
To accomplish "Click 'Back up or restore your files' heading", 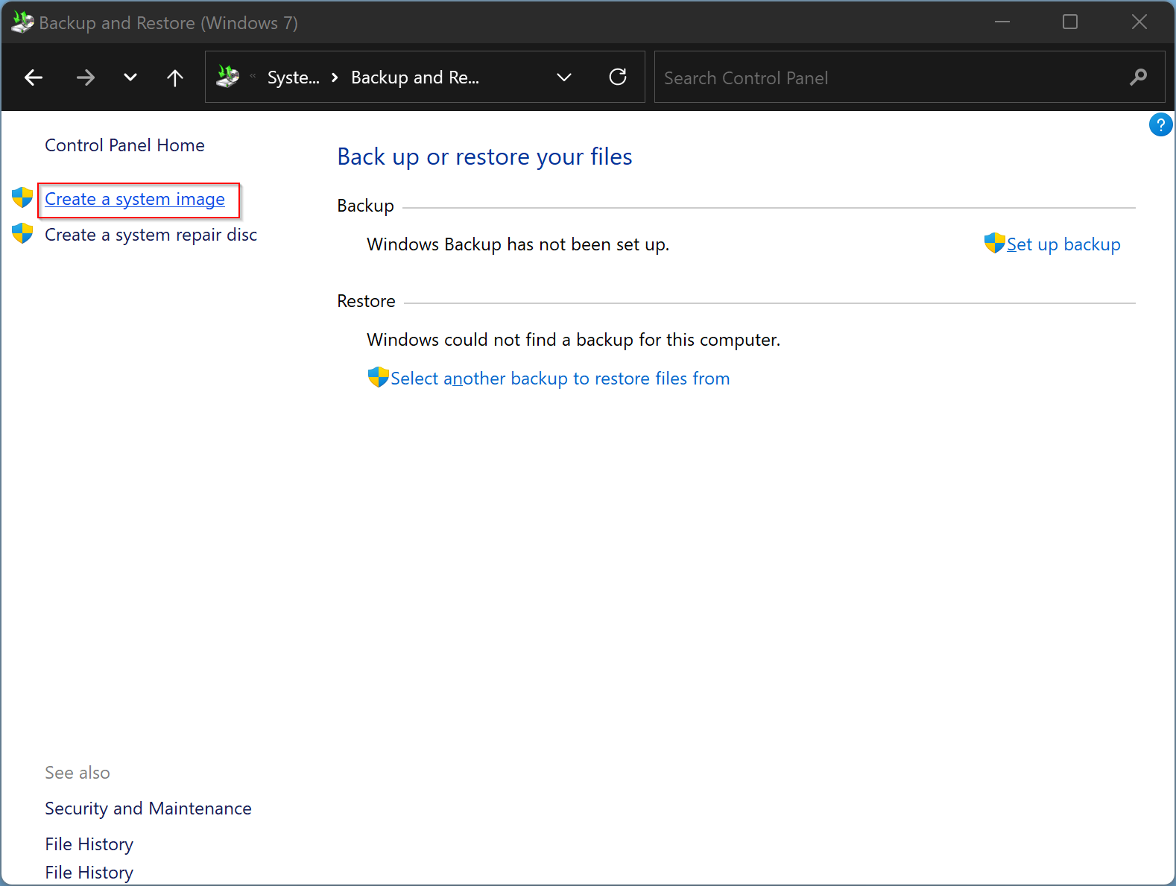I will [x=484, y=156].
